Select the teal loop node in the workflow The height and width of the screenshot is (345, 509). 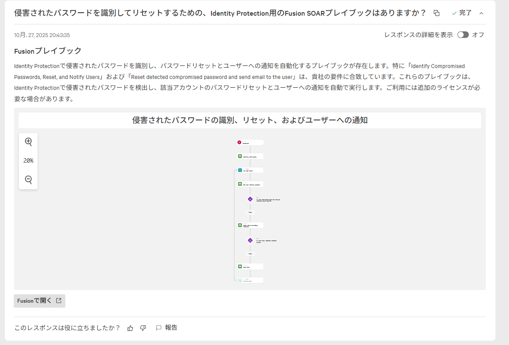coord(240,170)
